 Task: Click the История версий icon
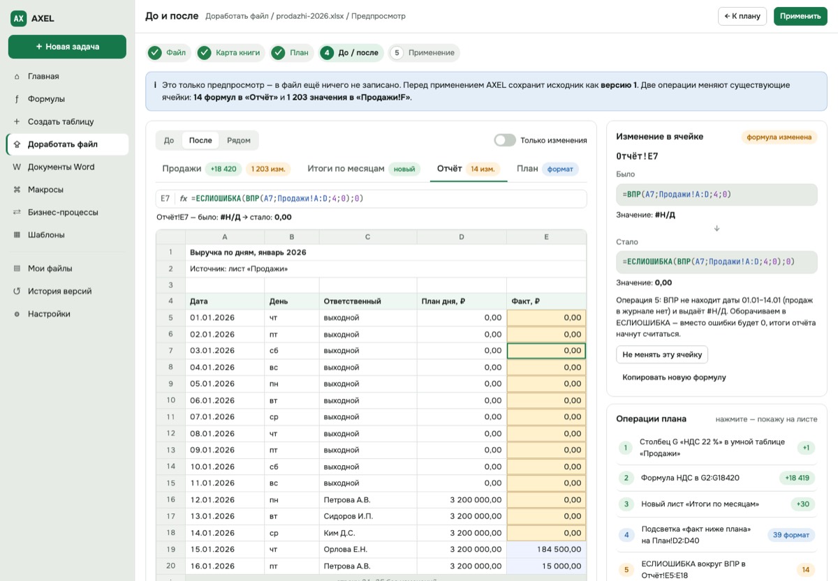tap(17, 292)
